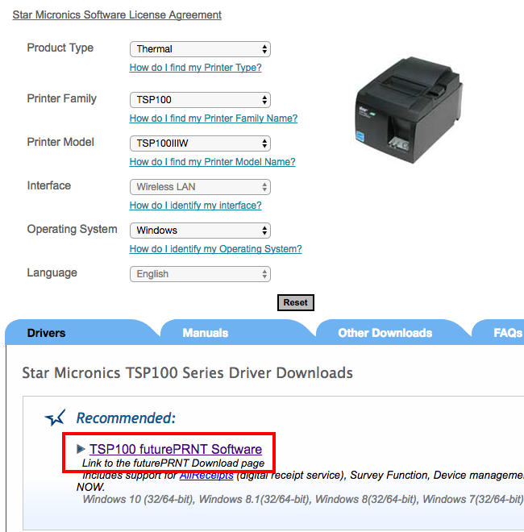The image size is (524, 532).
Task: Expand the Printer Family dropdown showing TSP100
Action: click(x=200, y=100)
